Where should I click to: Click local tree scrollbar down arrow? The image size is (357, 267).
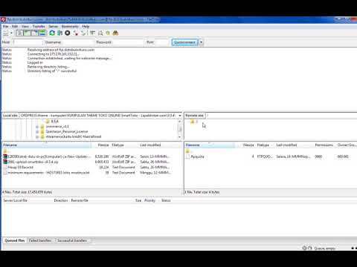[180, 136]
